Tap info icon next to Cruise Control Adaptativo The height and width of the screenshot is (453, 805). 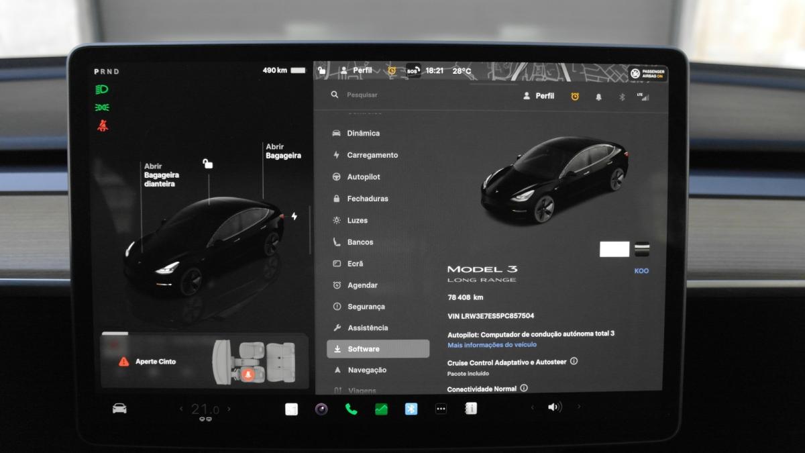pyautogui.click(x=574, y=361)
